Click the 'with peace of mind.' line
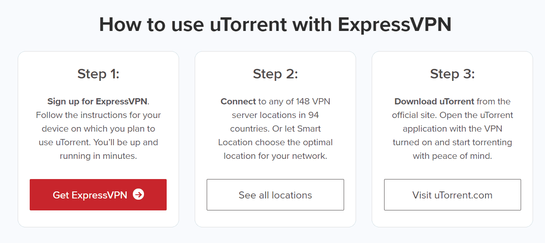This screenshot has width=545, height=243. click(452, 156)
